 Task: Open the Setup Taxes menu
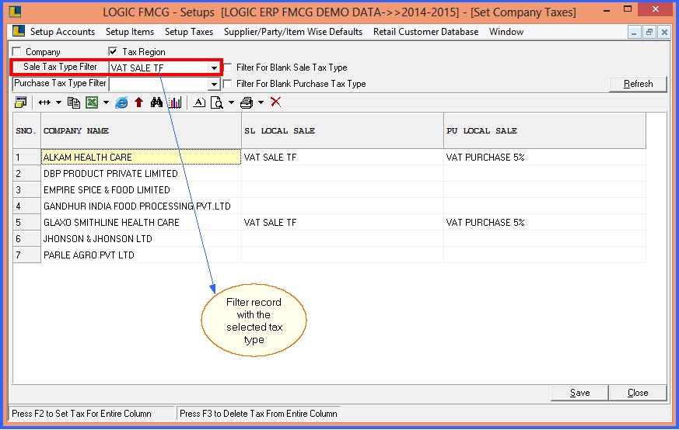189,32
